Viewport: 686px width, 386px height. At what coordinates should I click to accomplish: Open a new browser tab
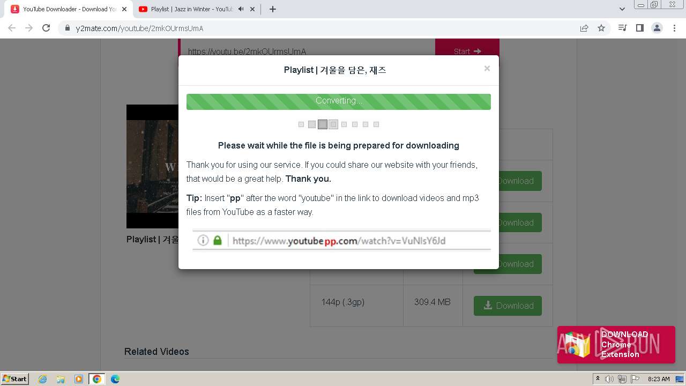click(x=272, y=9)
